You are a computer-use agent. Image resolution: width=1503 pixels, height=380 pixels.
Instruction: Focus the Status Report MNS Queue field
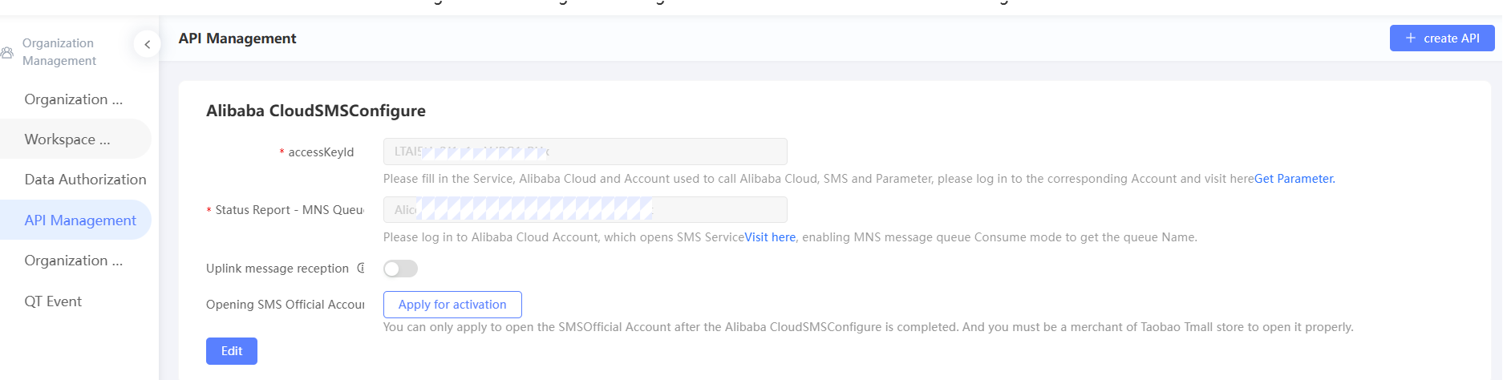[x=585, y=210]
